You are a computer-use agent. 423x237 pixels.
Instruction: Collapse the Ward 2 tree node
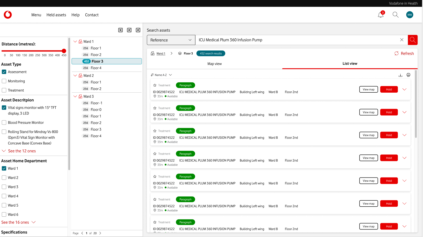click(75, 76)
